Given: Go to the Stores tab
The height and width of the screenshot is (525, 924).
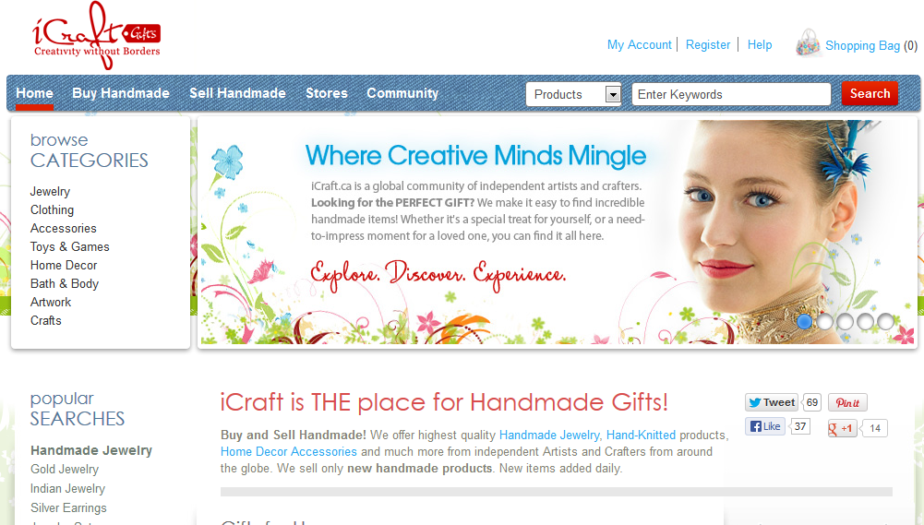Looking at the screenshot, I should [327, 93].
